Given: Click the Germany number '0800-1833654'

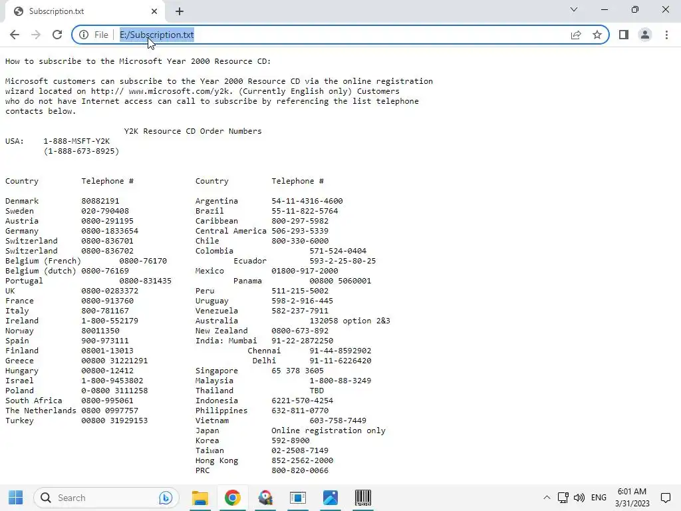Looking at the screenshot, I should 110,231.
